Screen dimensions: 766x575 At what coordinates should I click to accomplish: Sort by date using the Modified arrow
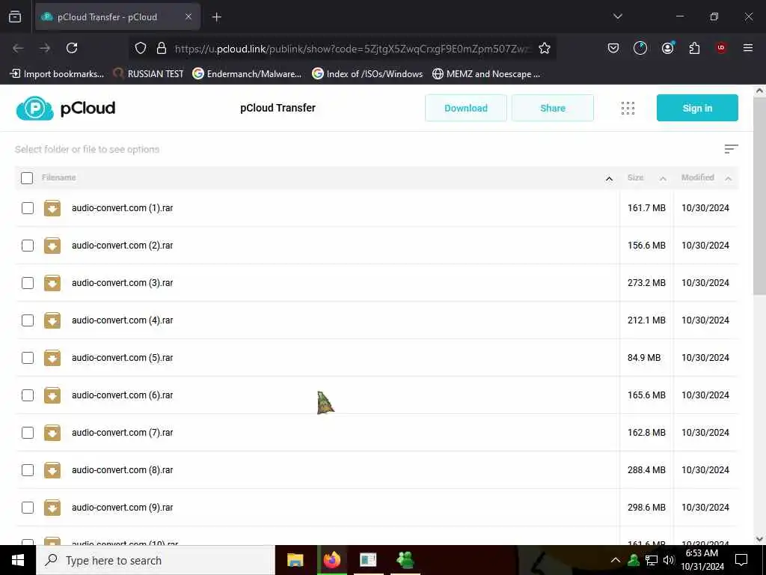(728, 178)
